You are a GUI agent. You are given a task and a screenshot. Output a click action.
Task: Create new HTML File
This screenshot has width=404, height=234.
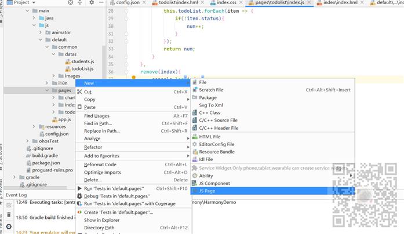[272, 137]
